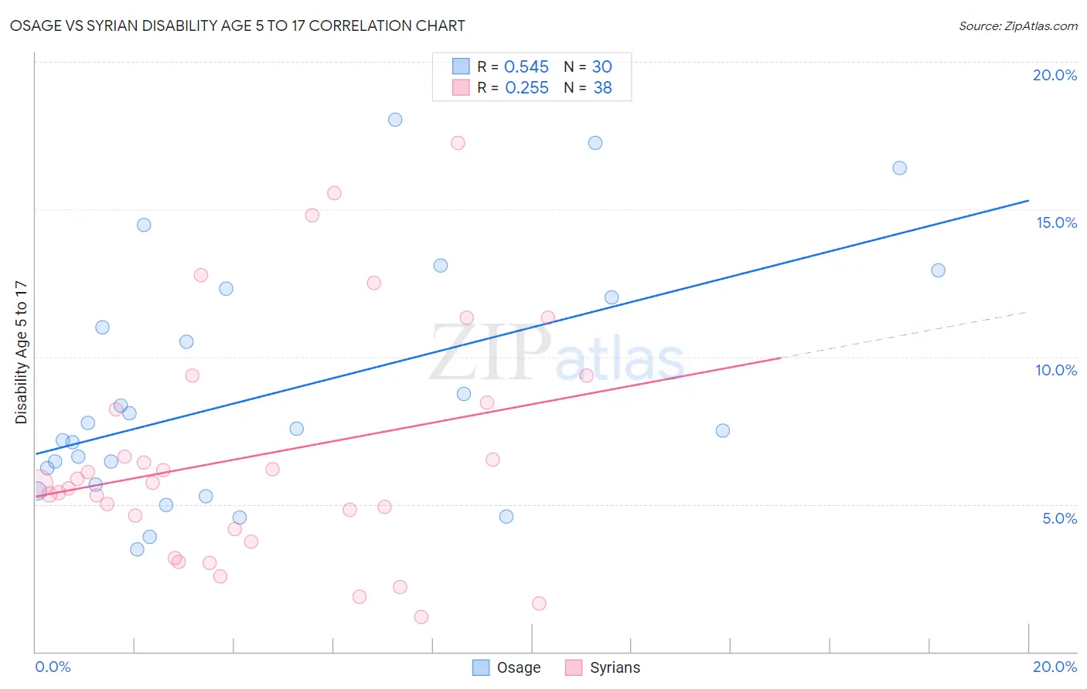1087x689 pixels.
Task: Click the N = 30 value in legend
Action: pyautogui.click(x=588, y=66)
